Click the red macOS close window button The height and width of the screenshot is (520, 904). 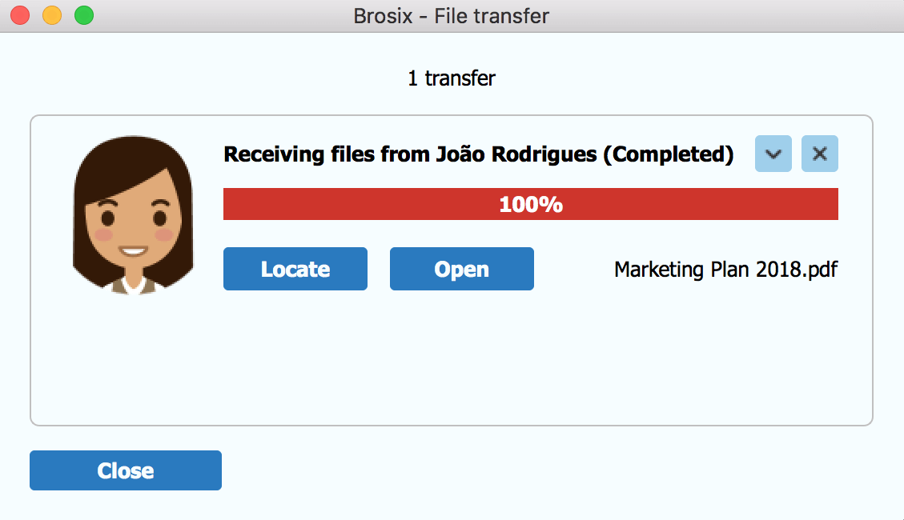click(20, 15)
